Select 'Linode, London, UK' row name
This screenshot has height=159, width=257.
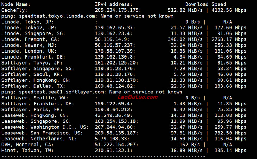(x=29, y=51)
